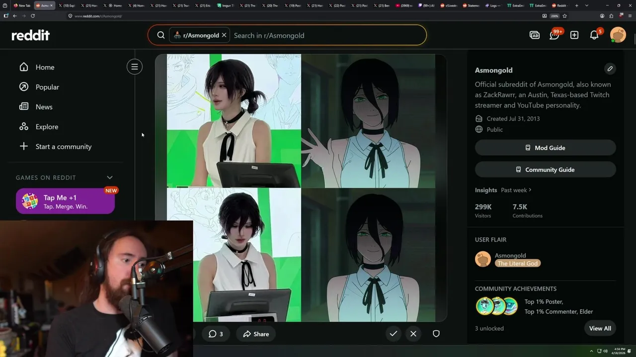Open the browser hamburger menu
Screen dimensions: 636x357
click(x=630, y=16)
